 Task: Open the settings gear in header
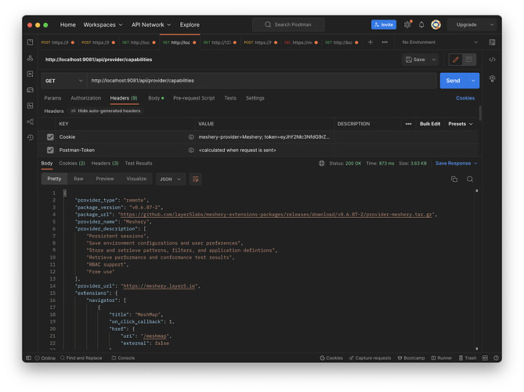pyautogui.click(x=407, y=24)
